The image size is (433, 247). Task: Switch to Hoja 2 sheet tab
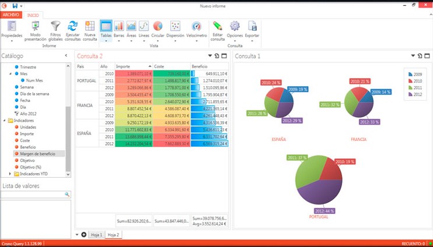113,235
